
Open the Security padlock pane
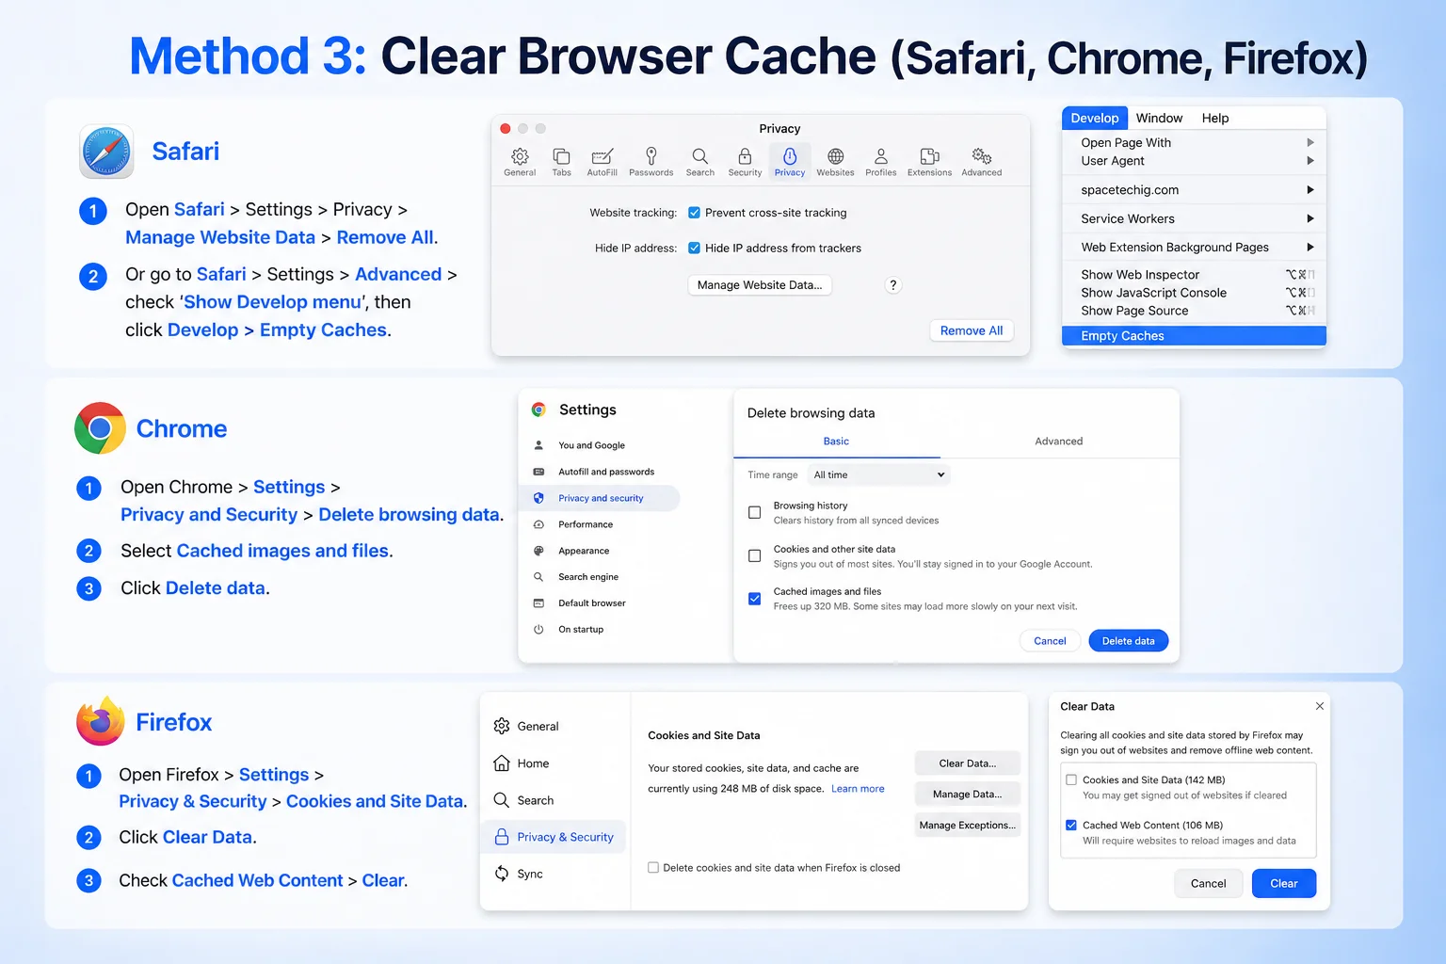[x=745, y=162]
